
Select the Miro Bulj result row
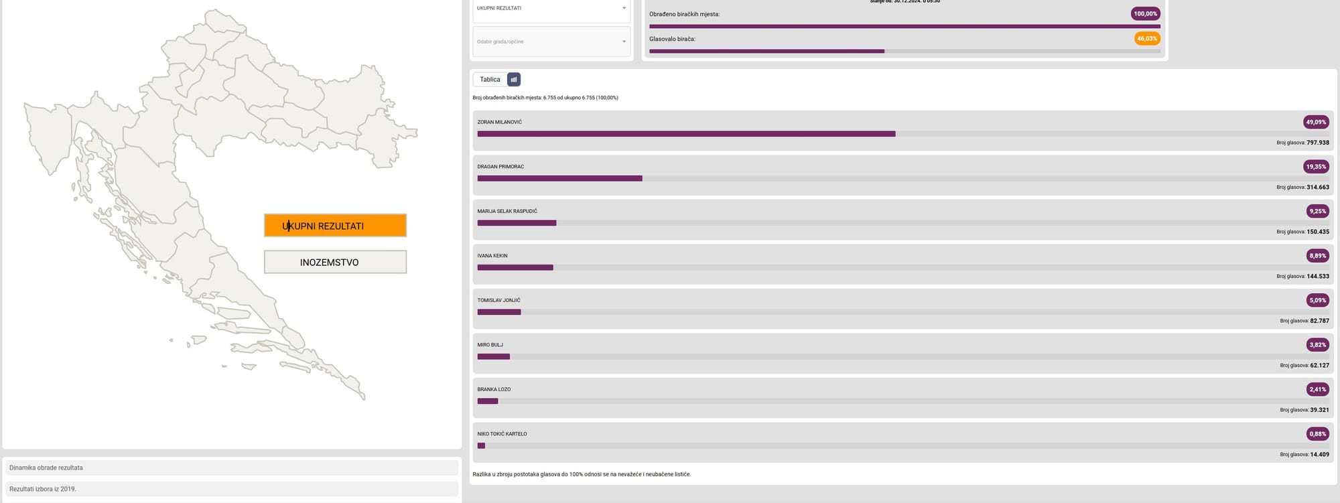[x=902, y=354]
